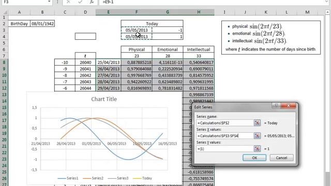Click the formula bar cancel X icon

click(x=68, y=2)
